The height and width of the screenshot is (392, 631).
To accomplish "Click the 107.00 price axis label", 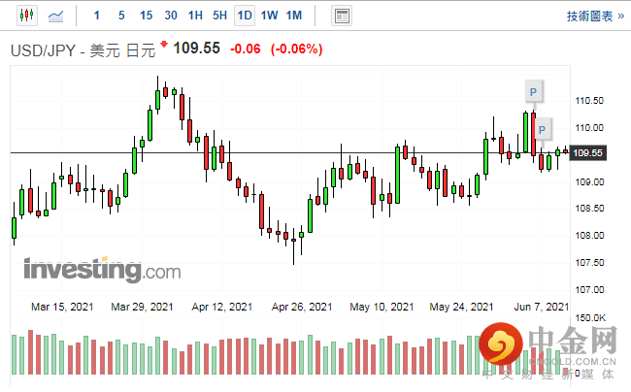I will point(589,289).
